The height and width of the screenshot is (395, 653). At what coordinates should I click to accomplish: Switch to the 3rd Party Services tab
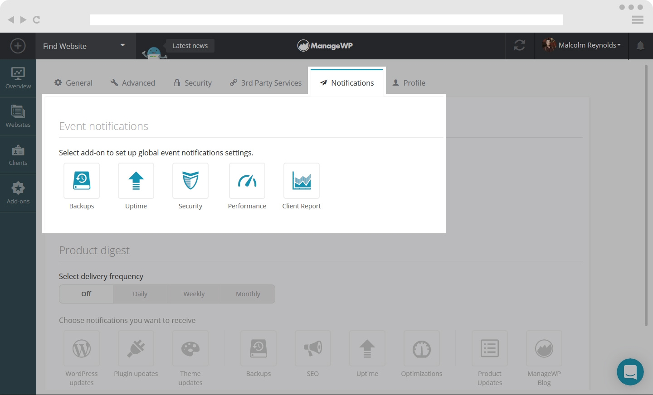pos(266,83)
